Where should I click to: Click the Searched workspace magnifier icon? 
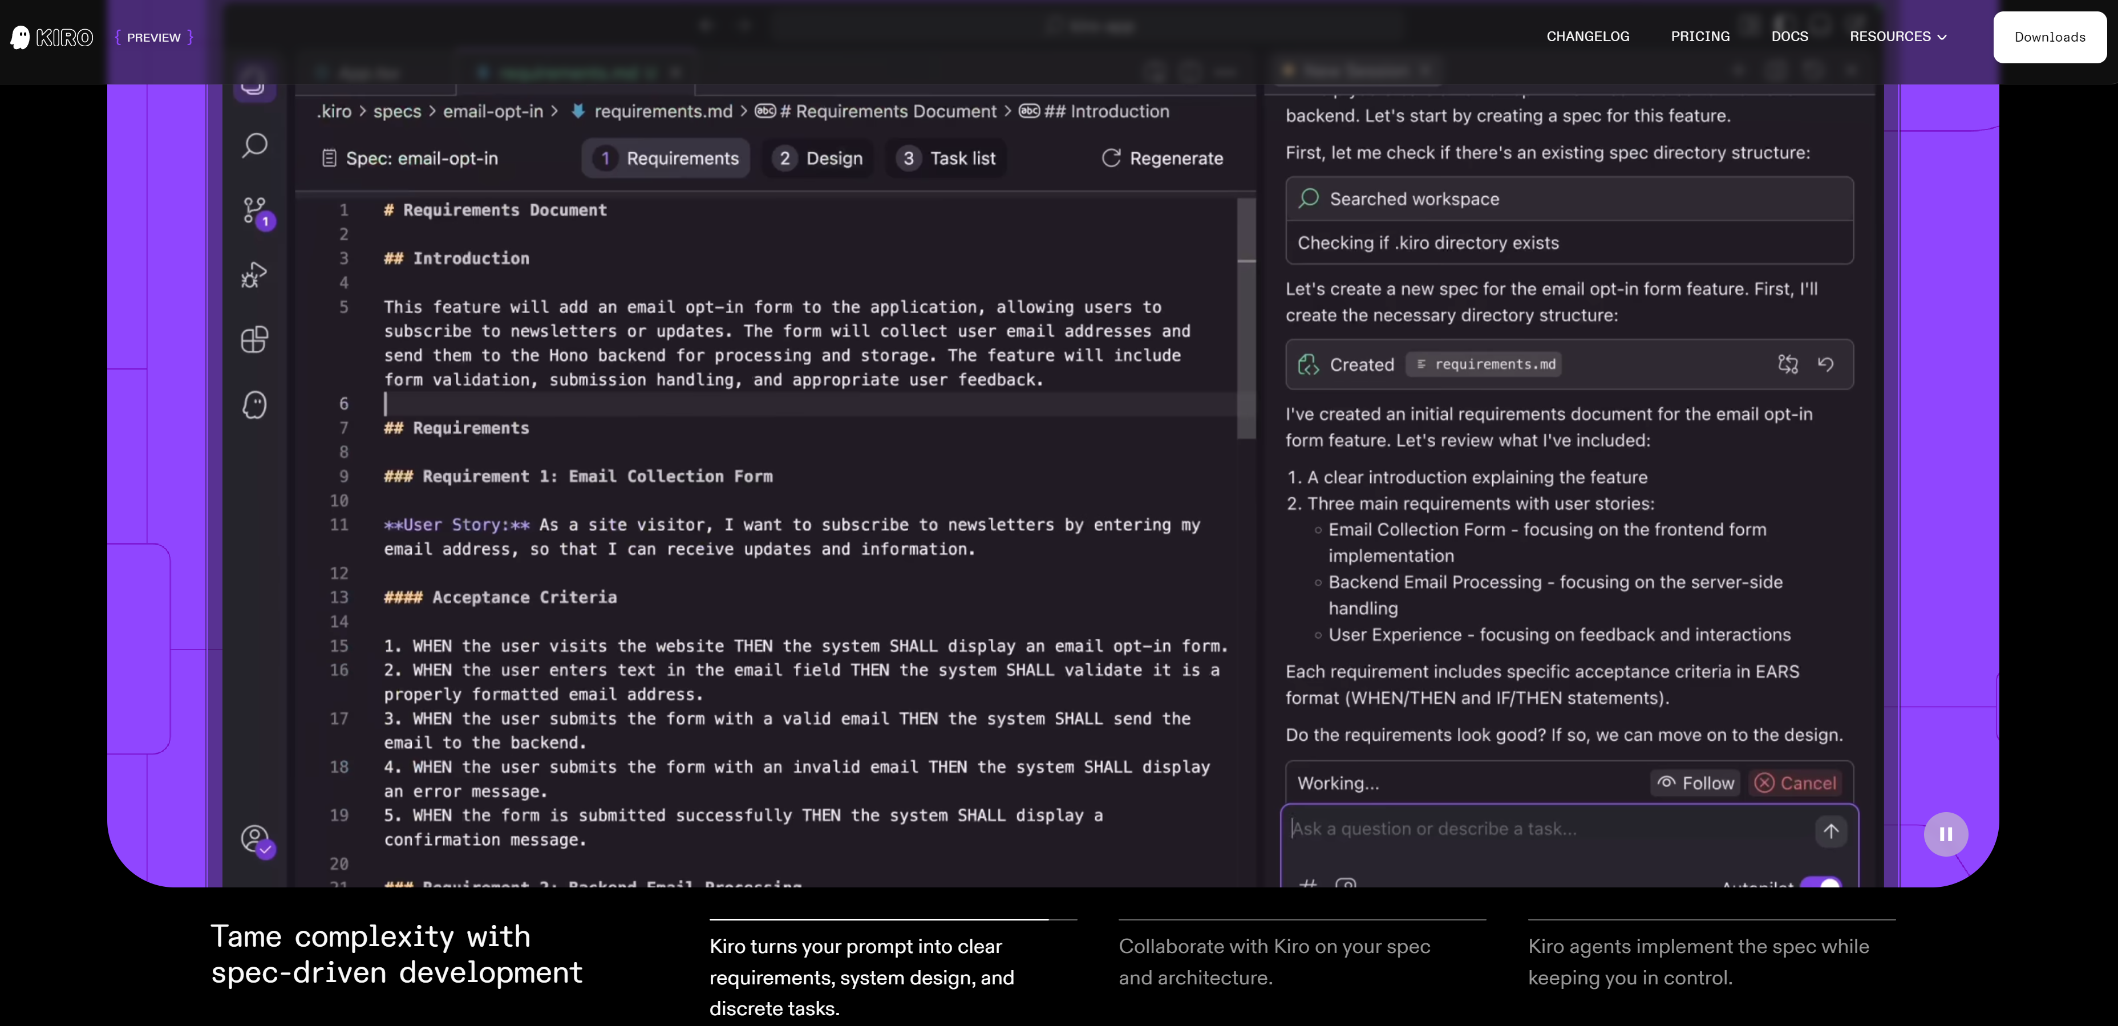pos(1309,198)
